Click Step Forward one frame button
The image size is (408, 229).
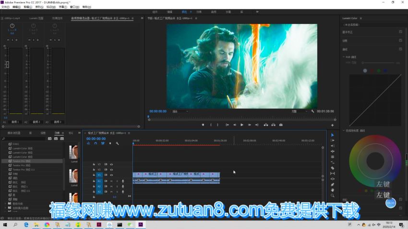pos(249,125)
